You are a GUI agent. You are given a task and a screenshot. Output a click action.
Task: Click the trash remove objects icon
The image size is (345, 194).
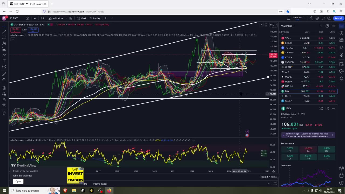click(4, 113)
